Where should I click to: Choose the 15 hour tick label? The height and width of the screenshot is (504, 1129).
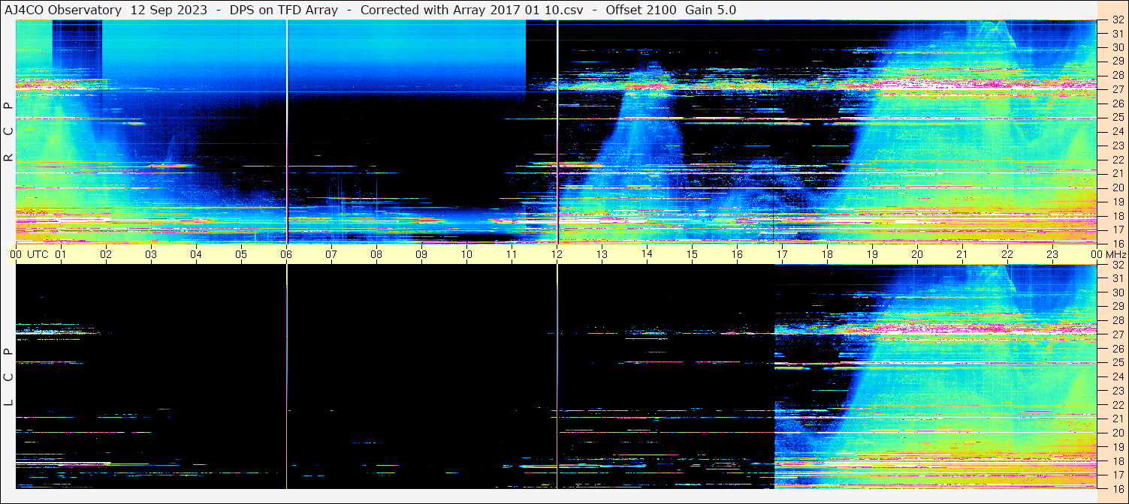click(692, 254)
